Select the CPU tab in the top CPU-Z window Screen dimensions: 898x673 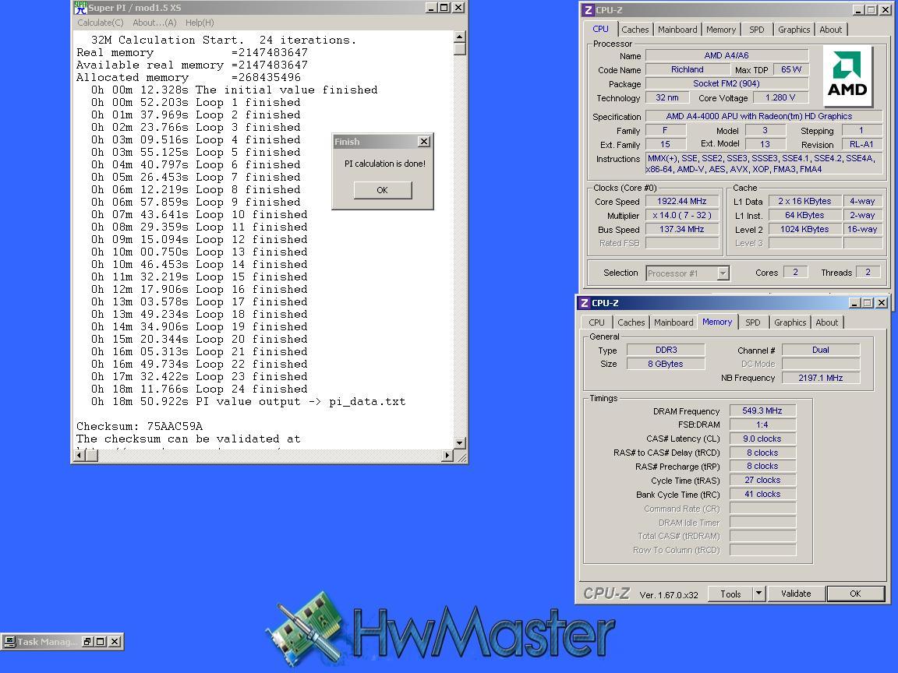coord(601,29)
